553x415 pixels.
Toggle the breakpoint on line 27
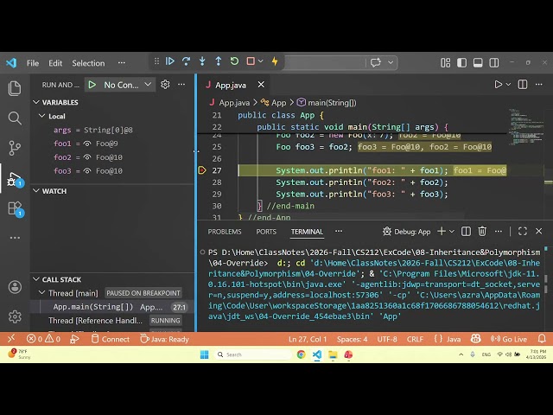(x=202, y=170)
